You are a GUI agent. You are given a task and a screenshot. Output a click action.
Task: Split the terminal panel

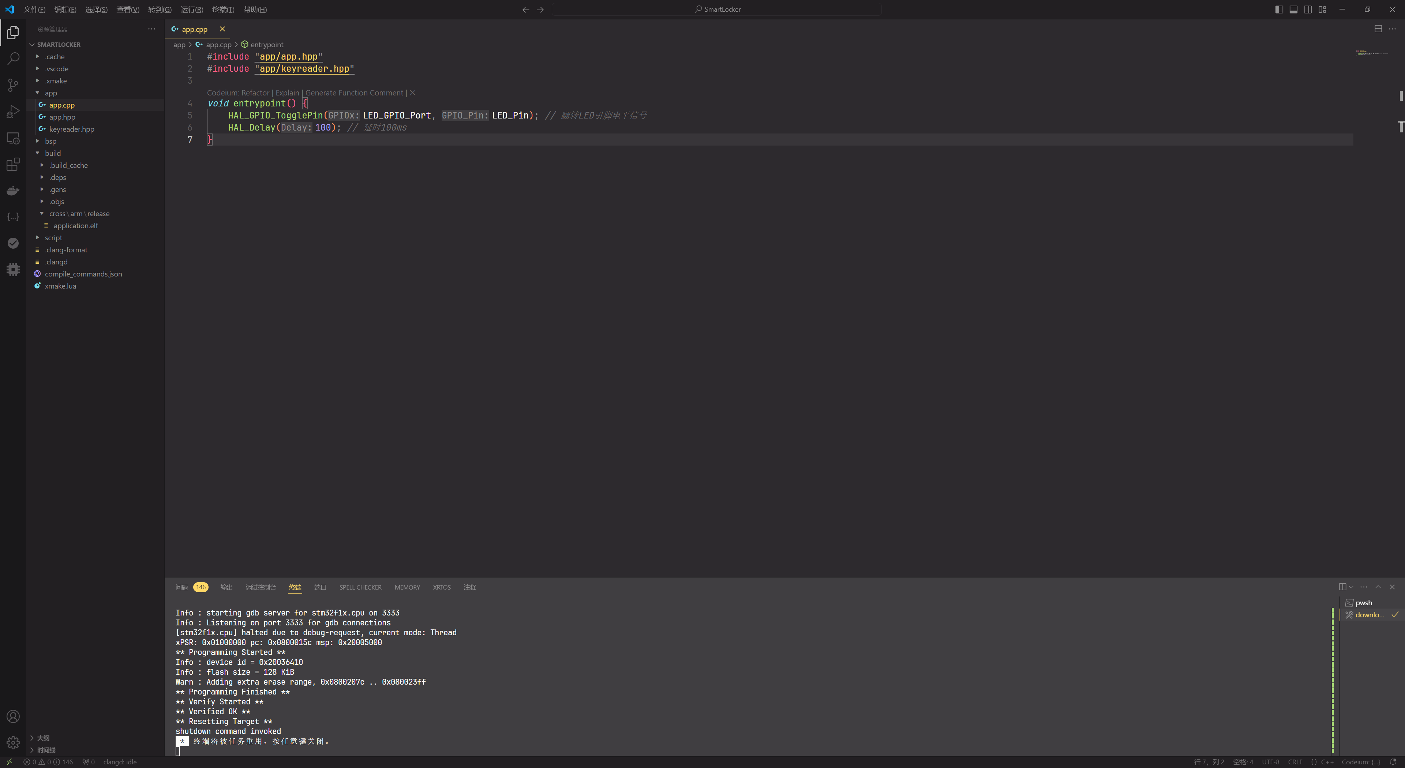[x=1342, y=587]
